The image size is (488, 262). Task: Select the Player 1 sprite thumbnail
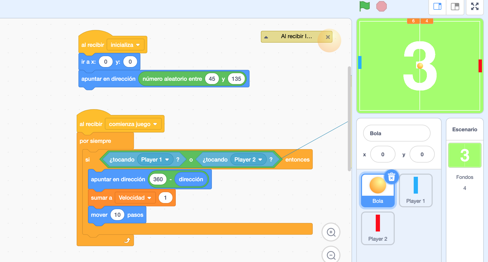(416, 190)
